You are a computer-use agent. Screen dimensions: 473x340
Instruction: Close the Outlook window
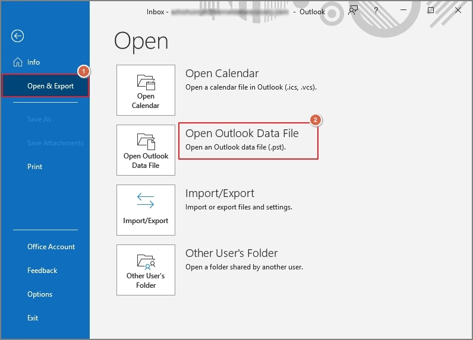tap(458, 10)
